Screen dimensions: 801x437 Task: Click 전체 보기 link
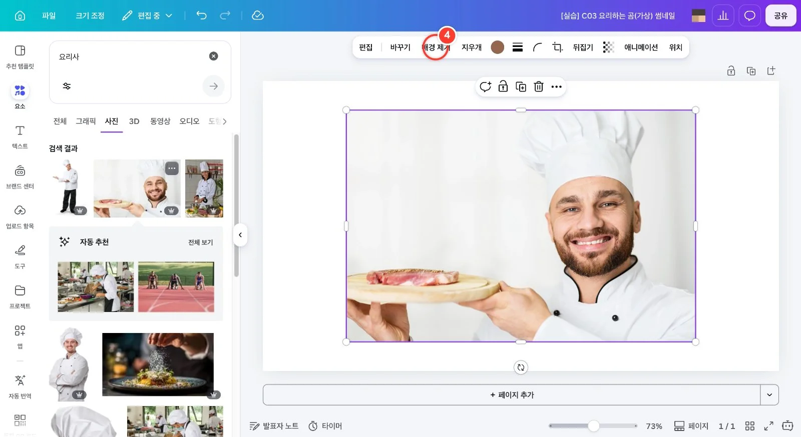click(200, 242)
